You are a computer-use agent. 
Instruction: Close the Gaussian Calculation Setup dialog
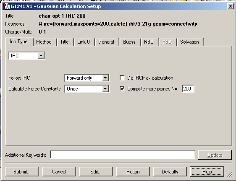click(231, 6)
